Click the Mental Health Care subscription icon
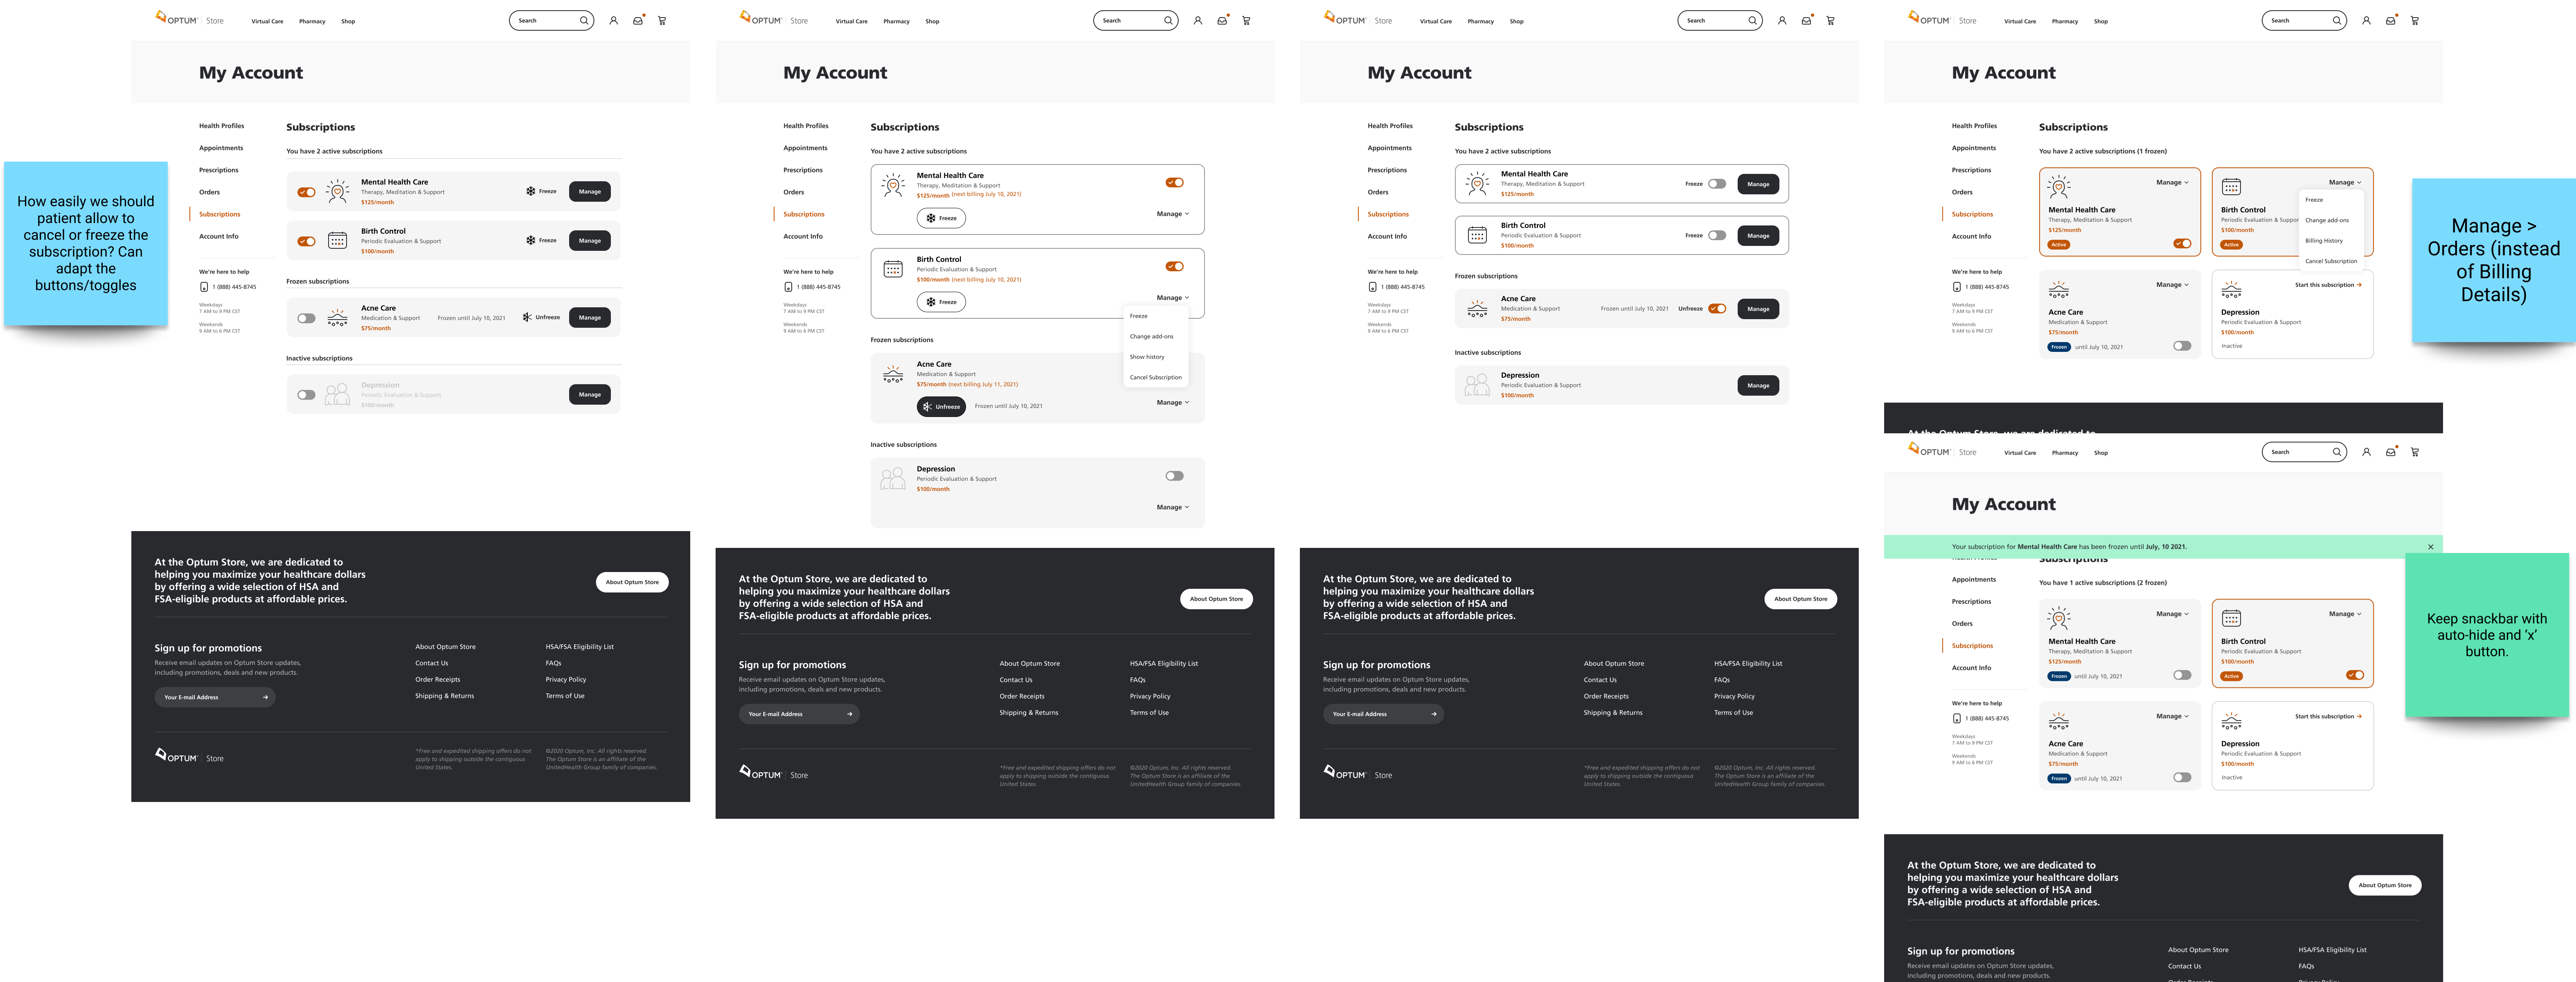 tap(337, 191)
